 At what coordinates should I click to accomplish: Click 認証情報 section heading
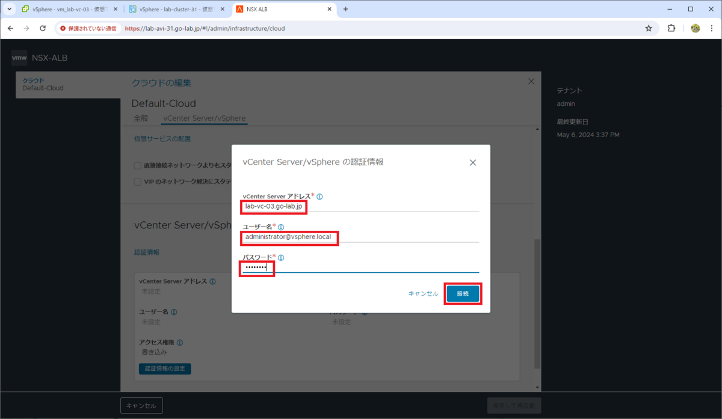(146, 252)
